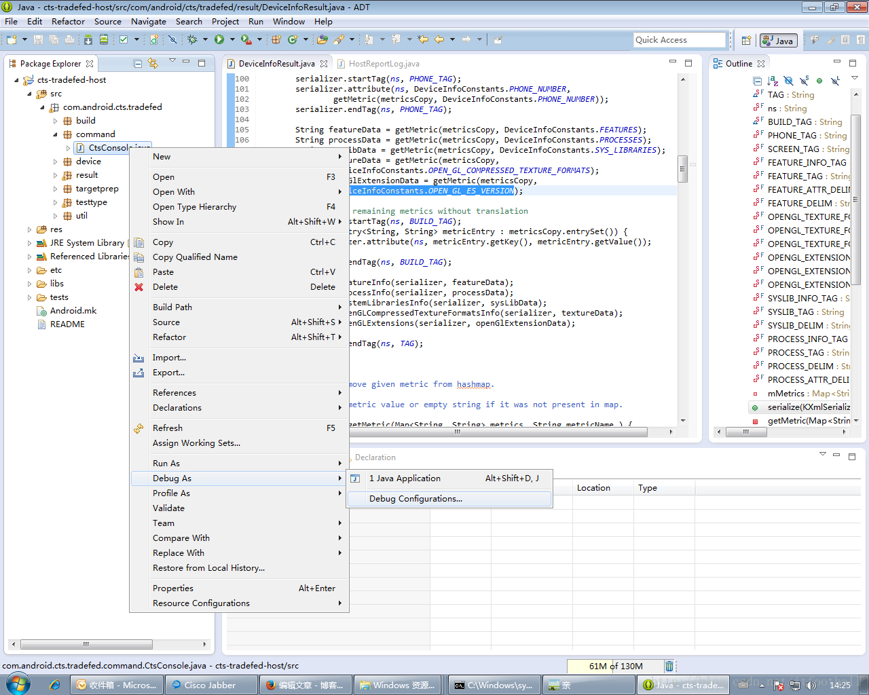Viewport: 869px width, 695px height.
Task: Expand the device package node
Action: [x=56, y=162]
